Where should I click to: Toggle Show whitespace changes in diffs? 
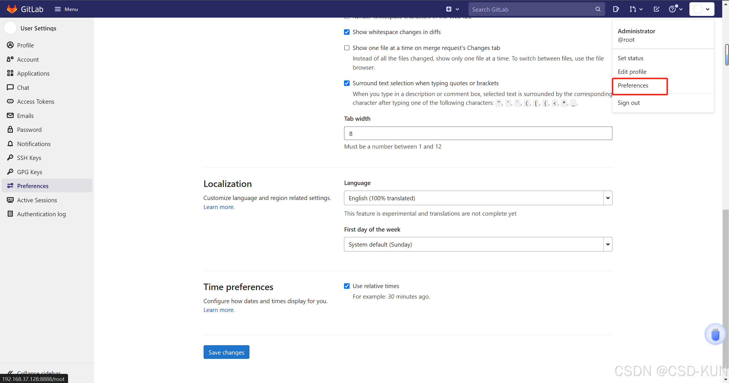347,32
